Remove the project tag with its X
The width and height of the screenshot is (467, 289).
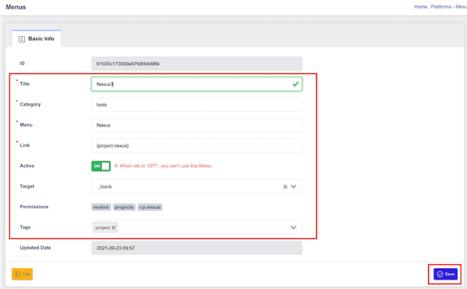tap(113, 228)
